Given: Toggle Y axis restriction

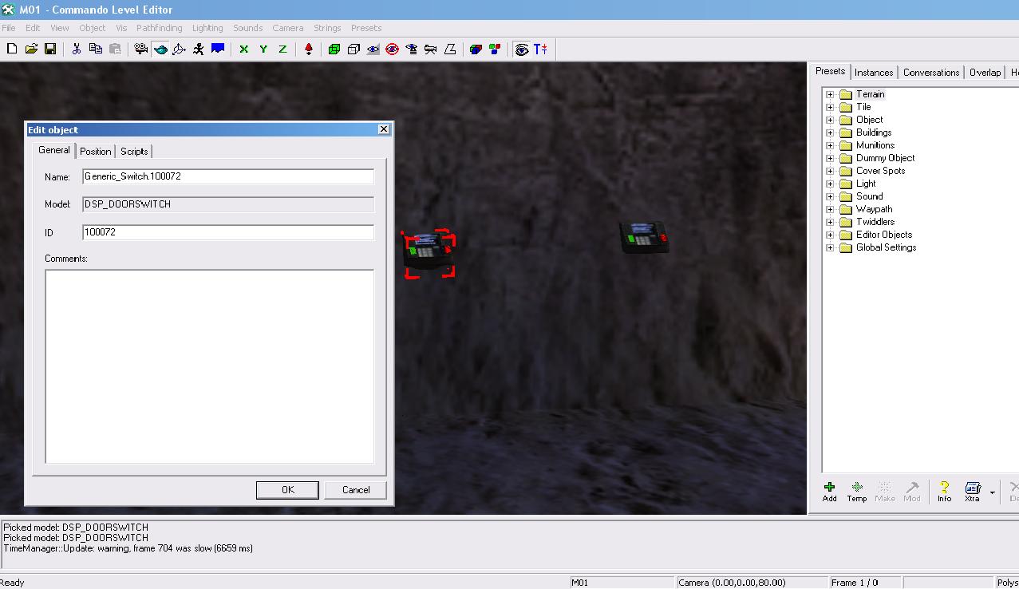Looking at the screenshot, I should point(263,49).
